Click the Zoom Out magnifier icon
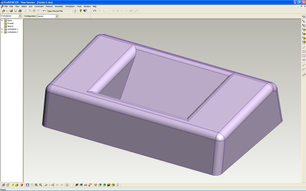This screenshot has height=191, width=306. pyautogui.click(x=41, y=185)
